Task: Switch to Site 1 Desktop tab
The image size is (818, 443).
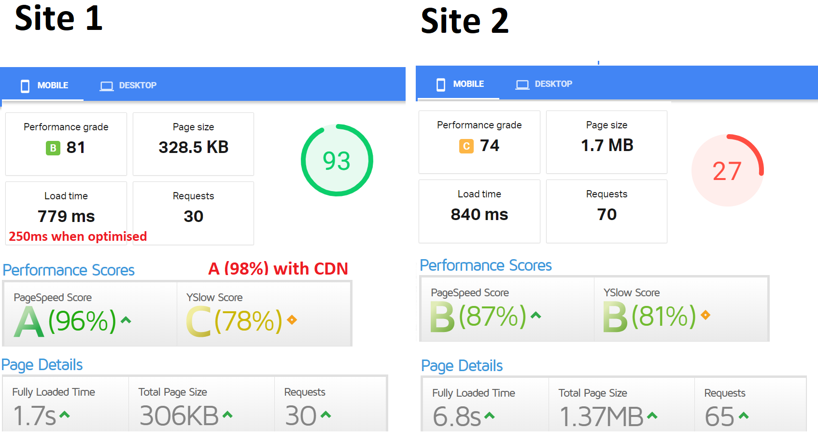Action: point(128,85)
